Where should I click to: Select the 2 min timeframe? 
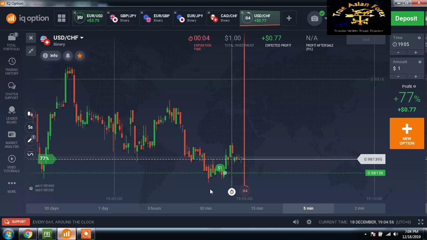tap(360, 208)
